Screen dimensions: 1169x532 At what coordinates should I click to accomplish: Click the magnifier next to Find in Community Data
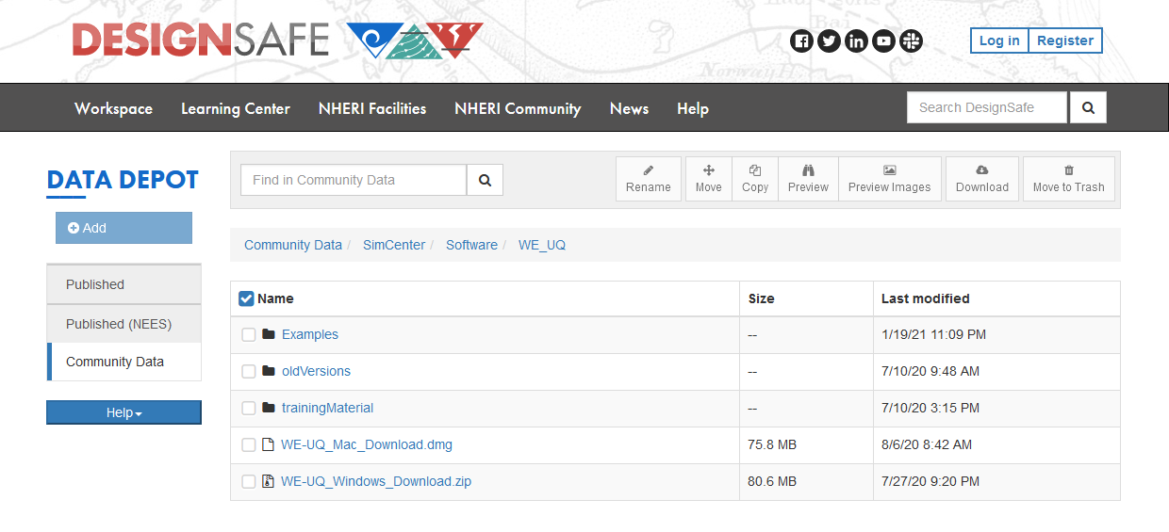tap(485, 180)
